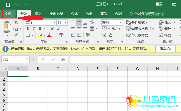Screen dimensions: 181x111
Task: Click the Merge & Center icon
Action: [x=92, y=29]
